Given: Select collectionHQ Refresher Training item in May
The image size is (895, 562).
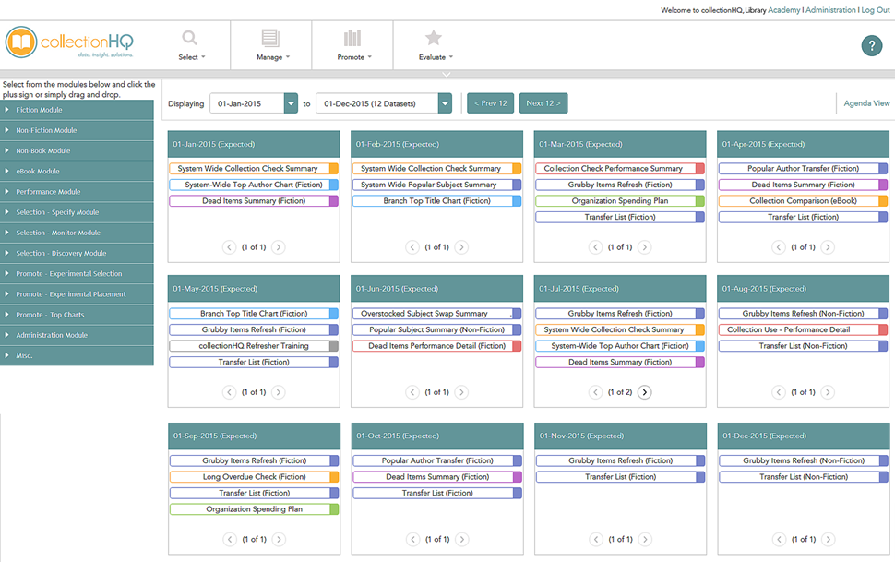Looking at the screenshot, I should (254, 346).
